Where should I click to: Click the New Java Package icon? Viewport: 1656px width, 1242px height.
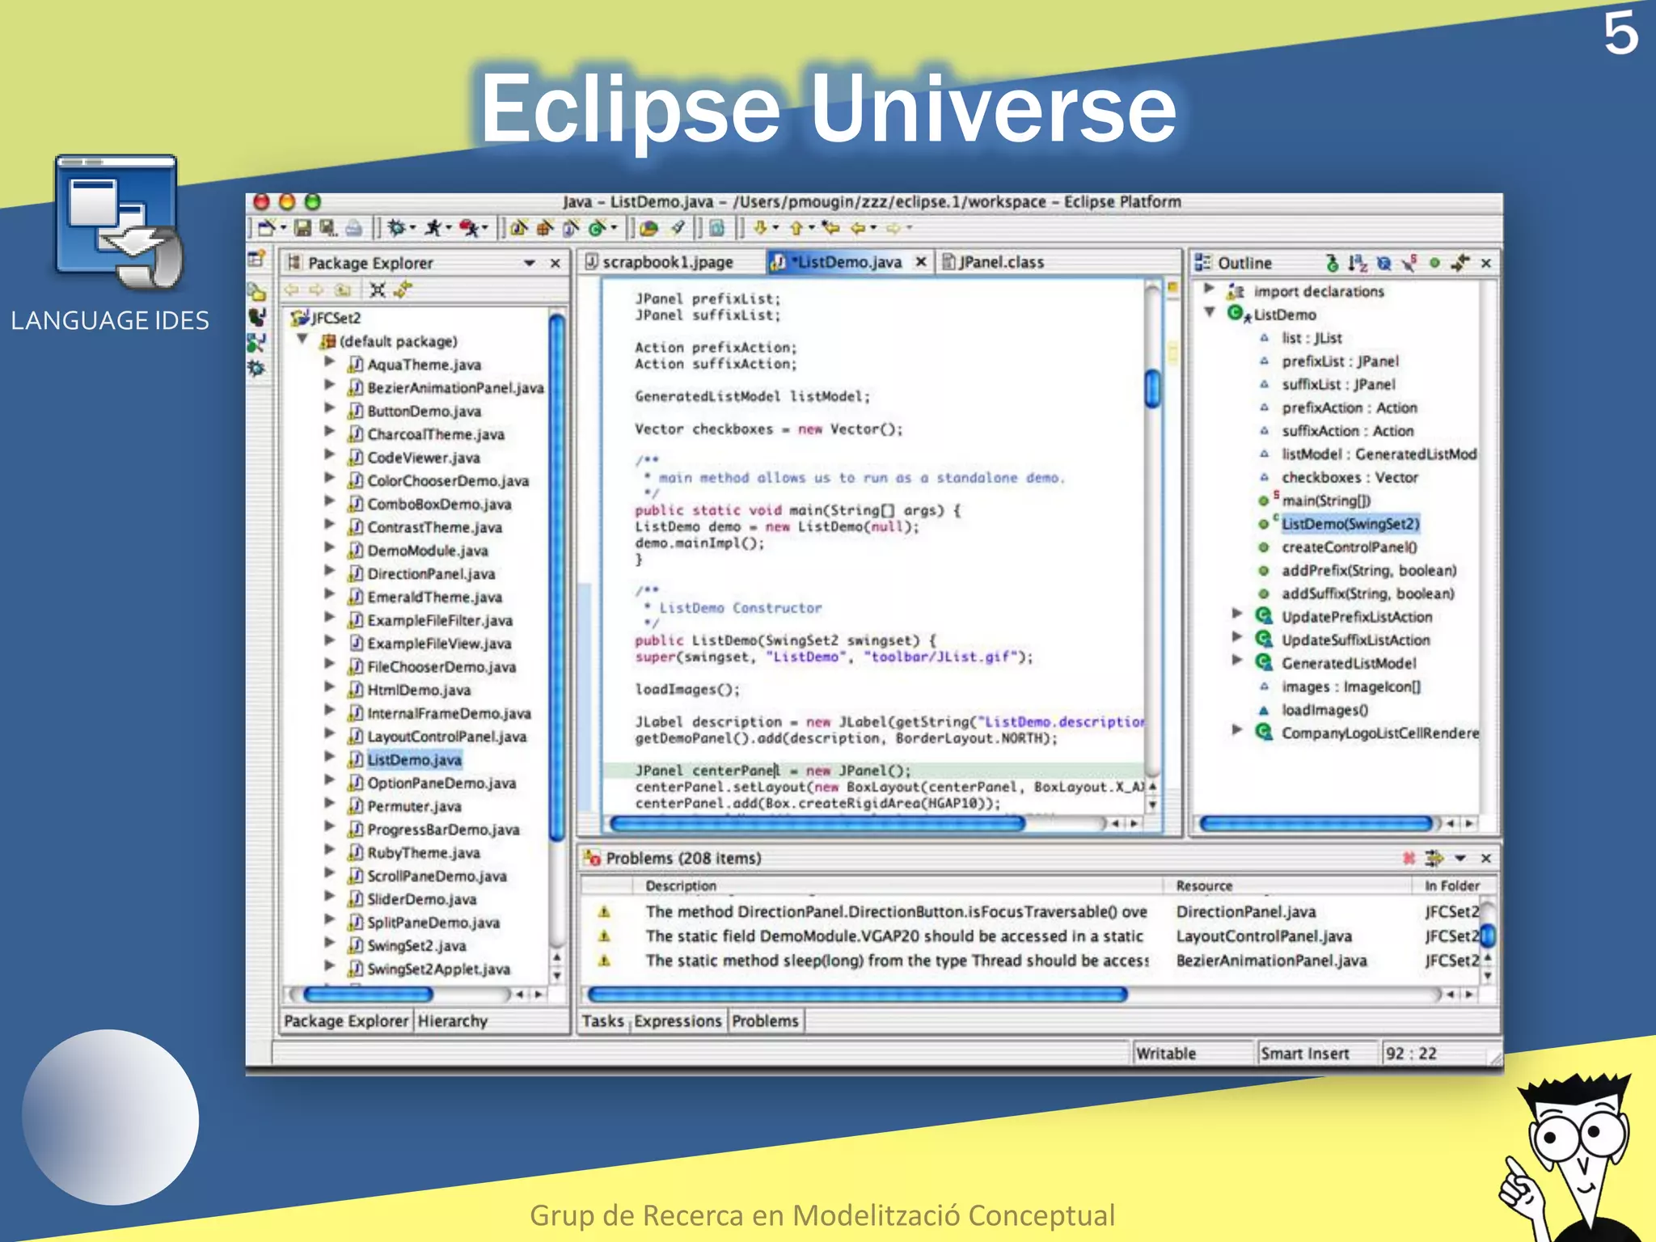(545, 228)
